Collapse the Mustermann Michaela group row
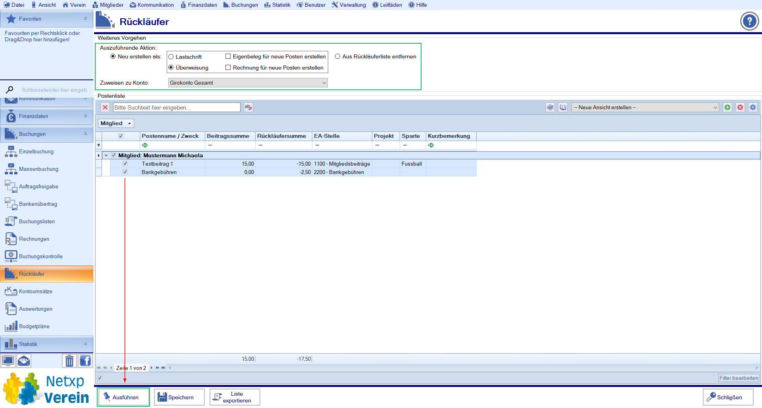 pos(106,155)
